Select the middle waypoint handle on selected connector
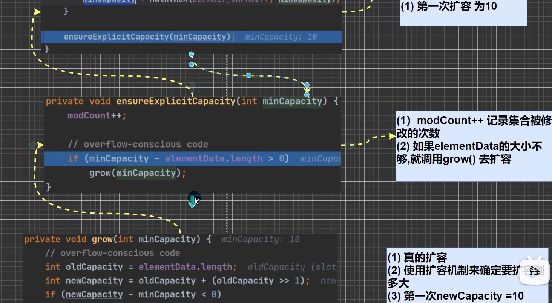This screenshot has height=303, width=552. pyautogui.click(x=249, y=75)
